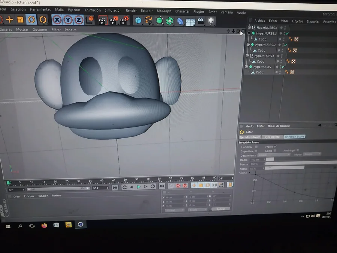Toggle the Superficie checkbox
Viewport: 337px width, 253px height.
point(256,151)
